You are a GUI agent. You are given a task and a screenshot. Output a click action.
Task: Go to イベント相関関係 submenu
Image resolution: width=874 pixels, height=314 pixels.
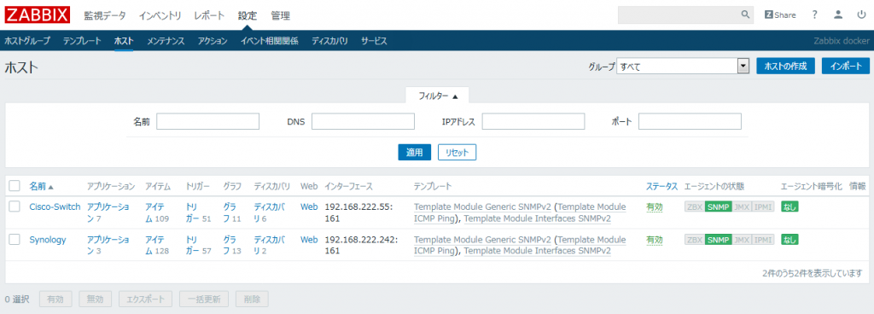pos(270,41)
